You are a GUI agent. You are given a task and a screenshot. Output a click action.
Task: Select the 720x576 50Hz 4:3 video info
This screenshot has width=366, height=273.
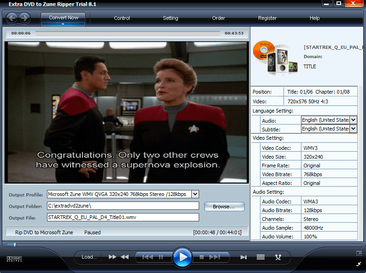coord(307,101)
